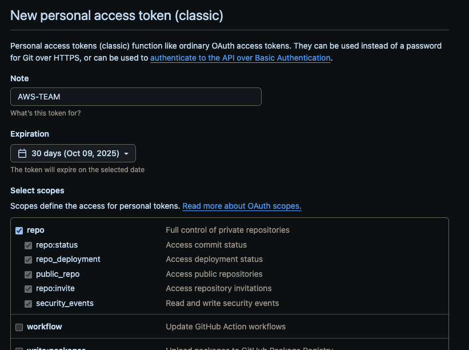Click the Select scopes heading
469x350 pixels.
click(37, 190)
